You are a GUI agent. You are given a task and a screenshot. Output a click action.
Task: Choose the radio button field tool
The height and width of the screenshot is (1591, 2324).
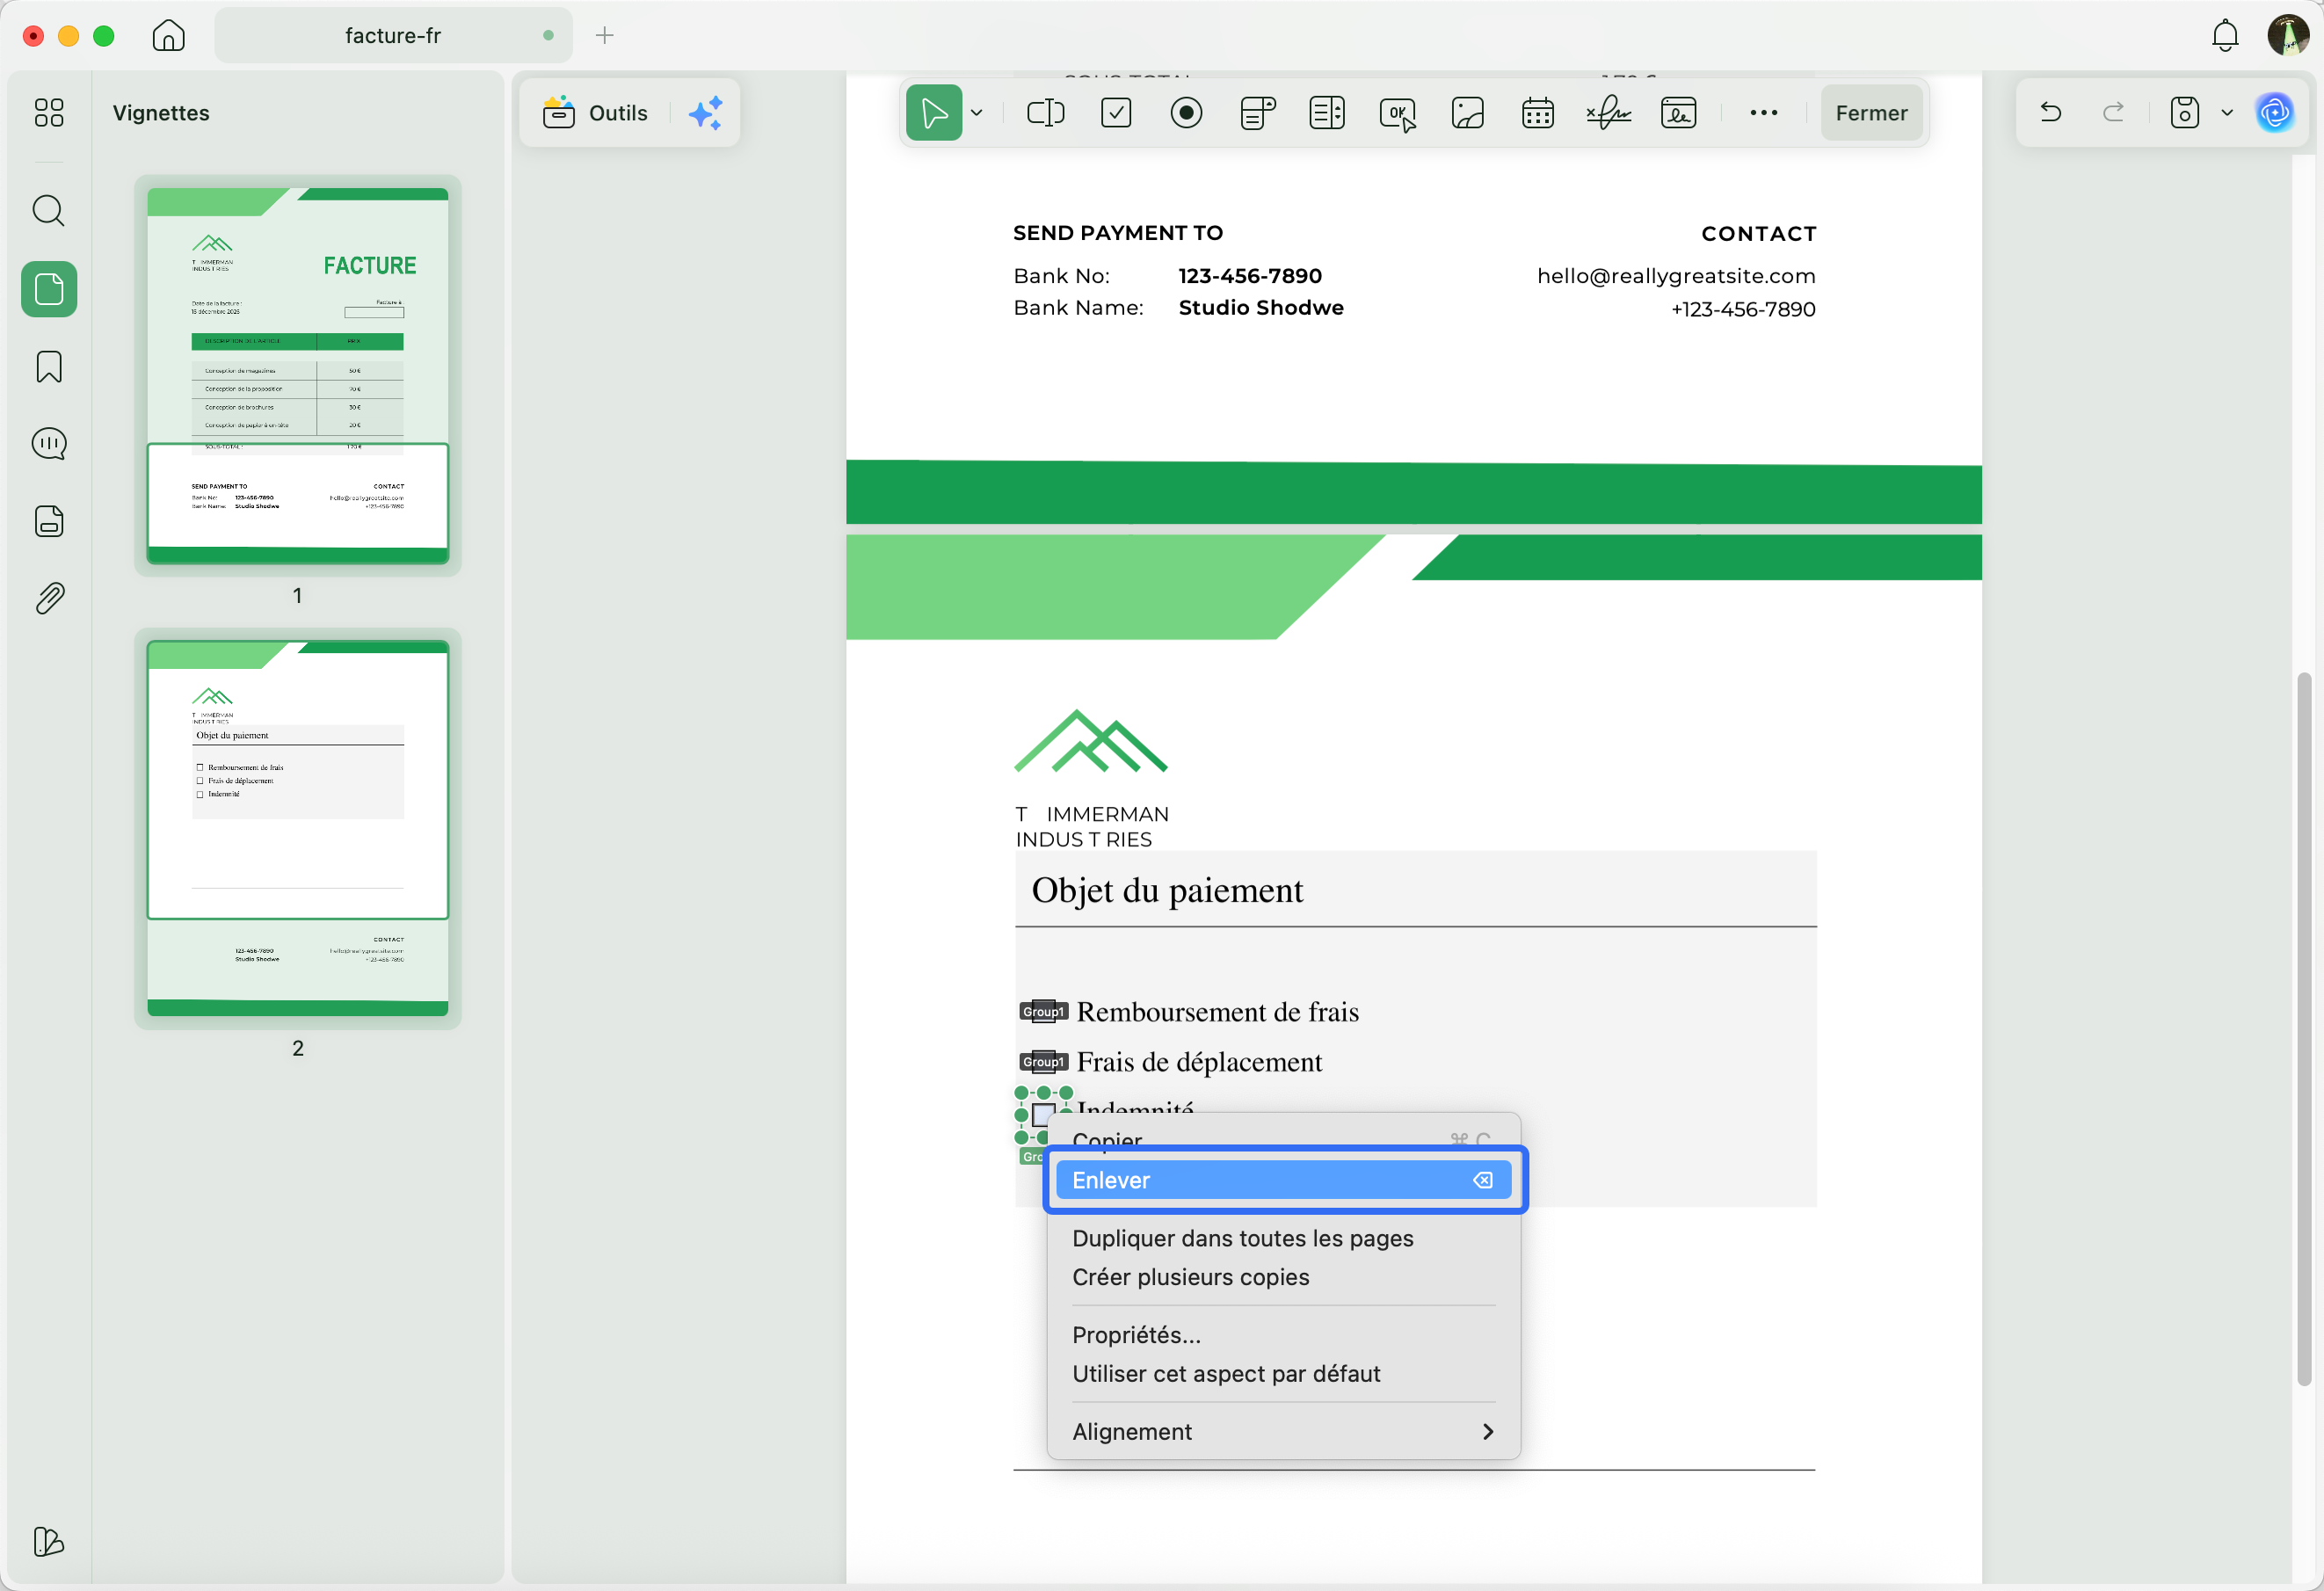click(x=1187, y=113)
